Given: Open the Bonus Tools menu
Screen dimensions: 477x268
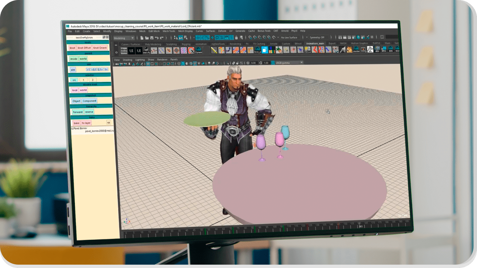Looking at the screenshot, I should point(264,31).
